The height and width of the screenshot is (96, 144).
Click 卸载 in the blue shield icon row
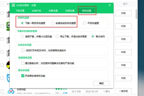point(123,78)
